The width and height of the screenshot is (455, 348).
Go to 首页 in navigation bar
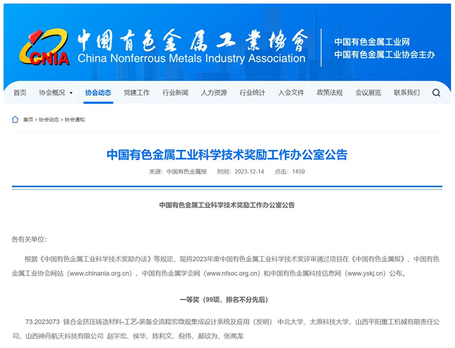point(20,92)
